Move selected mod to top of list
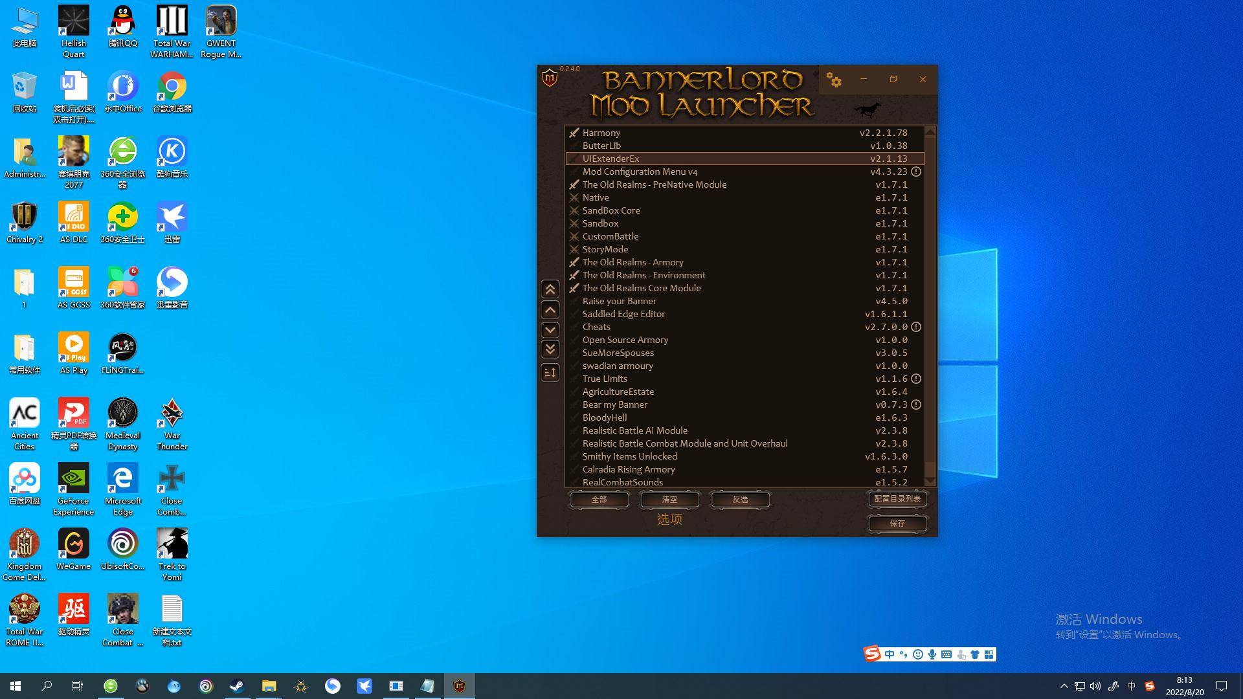Screen dimensions: 1243x699 tap(550, 289)
